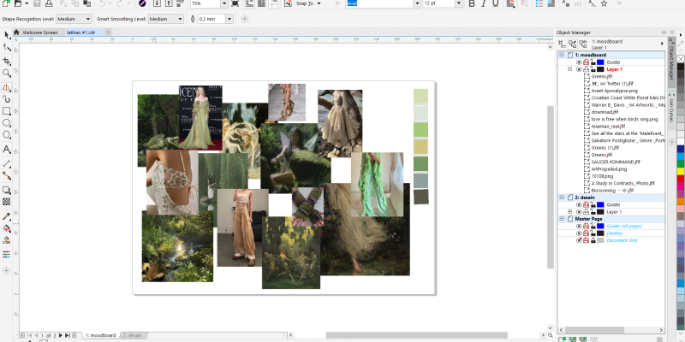The image size is (685, 342).
Task: Choose the Ellipse tool
Action: click(x=7, y=123)
